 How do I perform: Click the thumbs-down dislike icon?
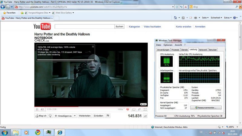[x=50, y=116]
